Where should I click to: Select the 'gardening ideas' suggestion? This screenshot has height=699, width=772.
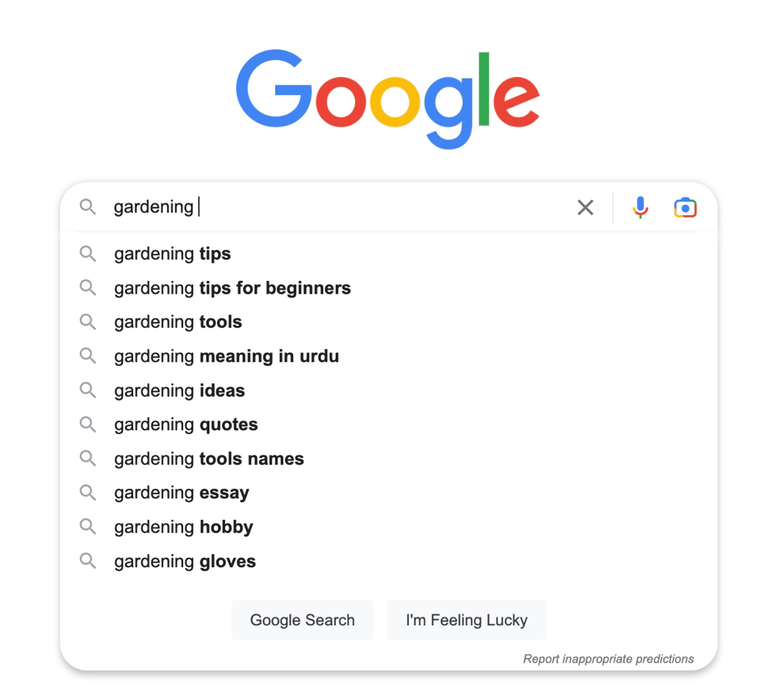tap(179, 390)
